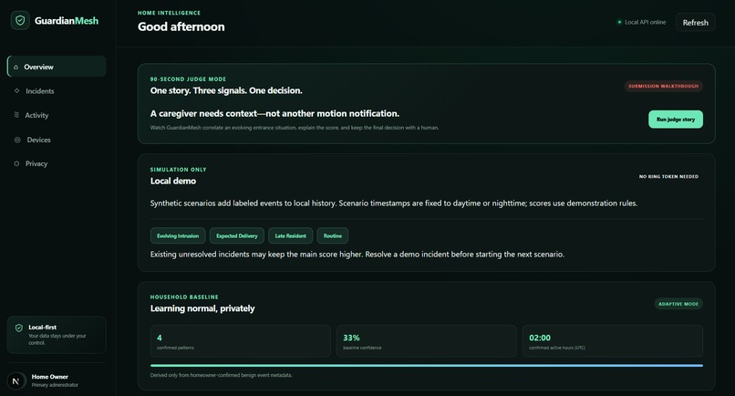The width and height of the screenshot is (735, 396).
Task: Open the Activity section
Action: [x=57, y=115]
